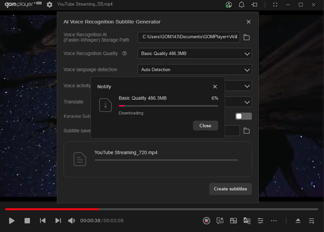Viewport: 324px width, 232px height.
Task: Expand the Translate dropdown arrow
Action: pyautogui.click(x=247, y=102)
